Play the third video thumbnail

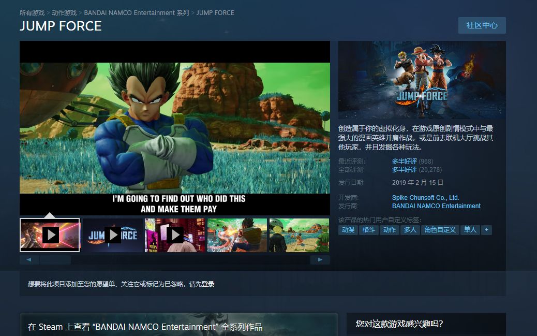175,235
